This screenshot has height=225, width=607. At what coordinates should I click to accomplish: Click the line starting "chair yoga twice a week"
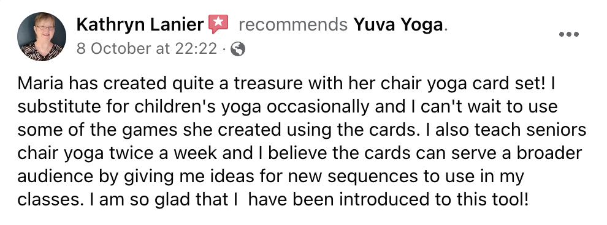tap(300, 153)
